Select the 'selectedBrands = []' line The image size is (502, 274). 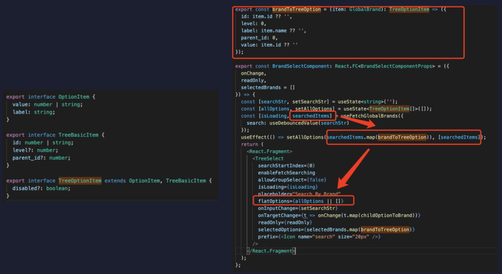coord(268,87)
